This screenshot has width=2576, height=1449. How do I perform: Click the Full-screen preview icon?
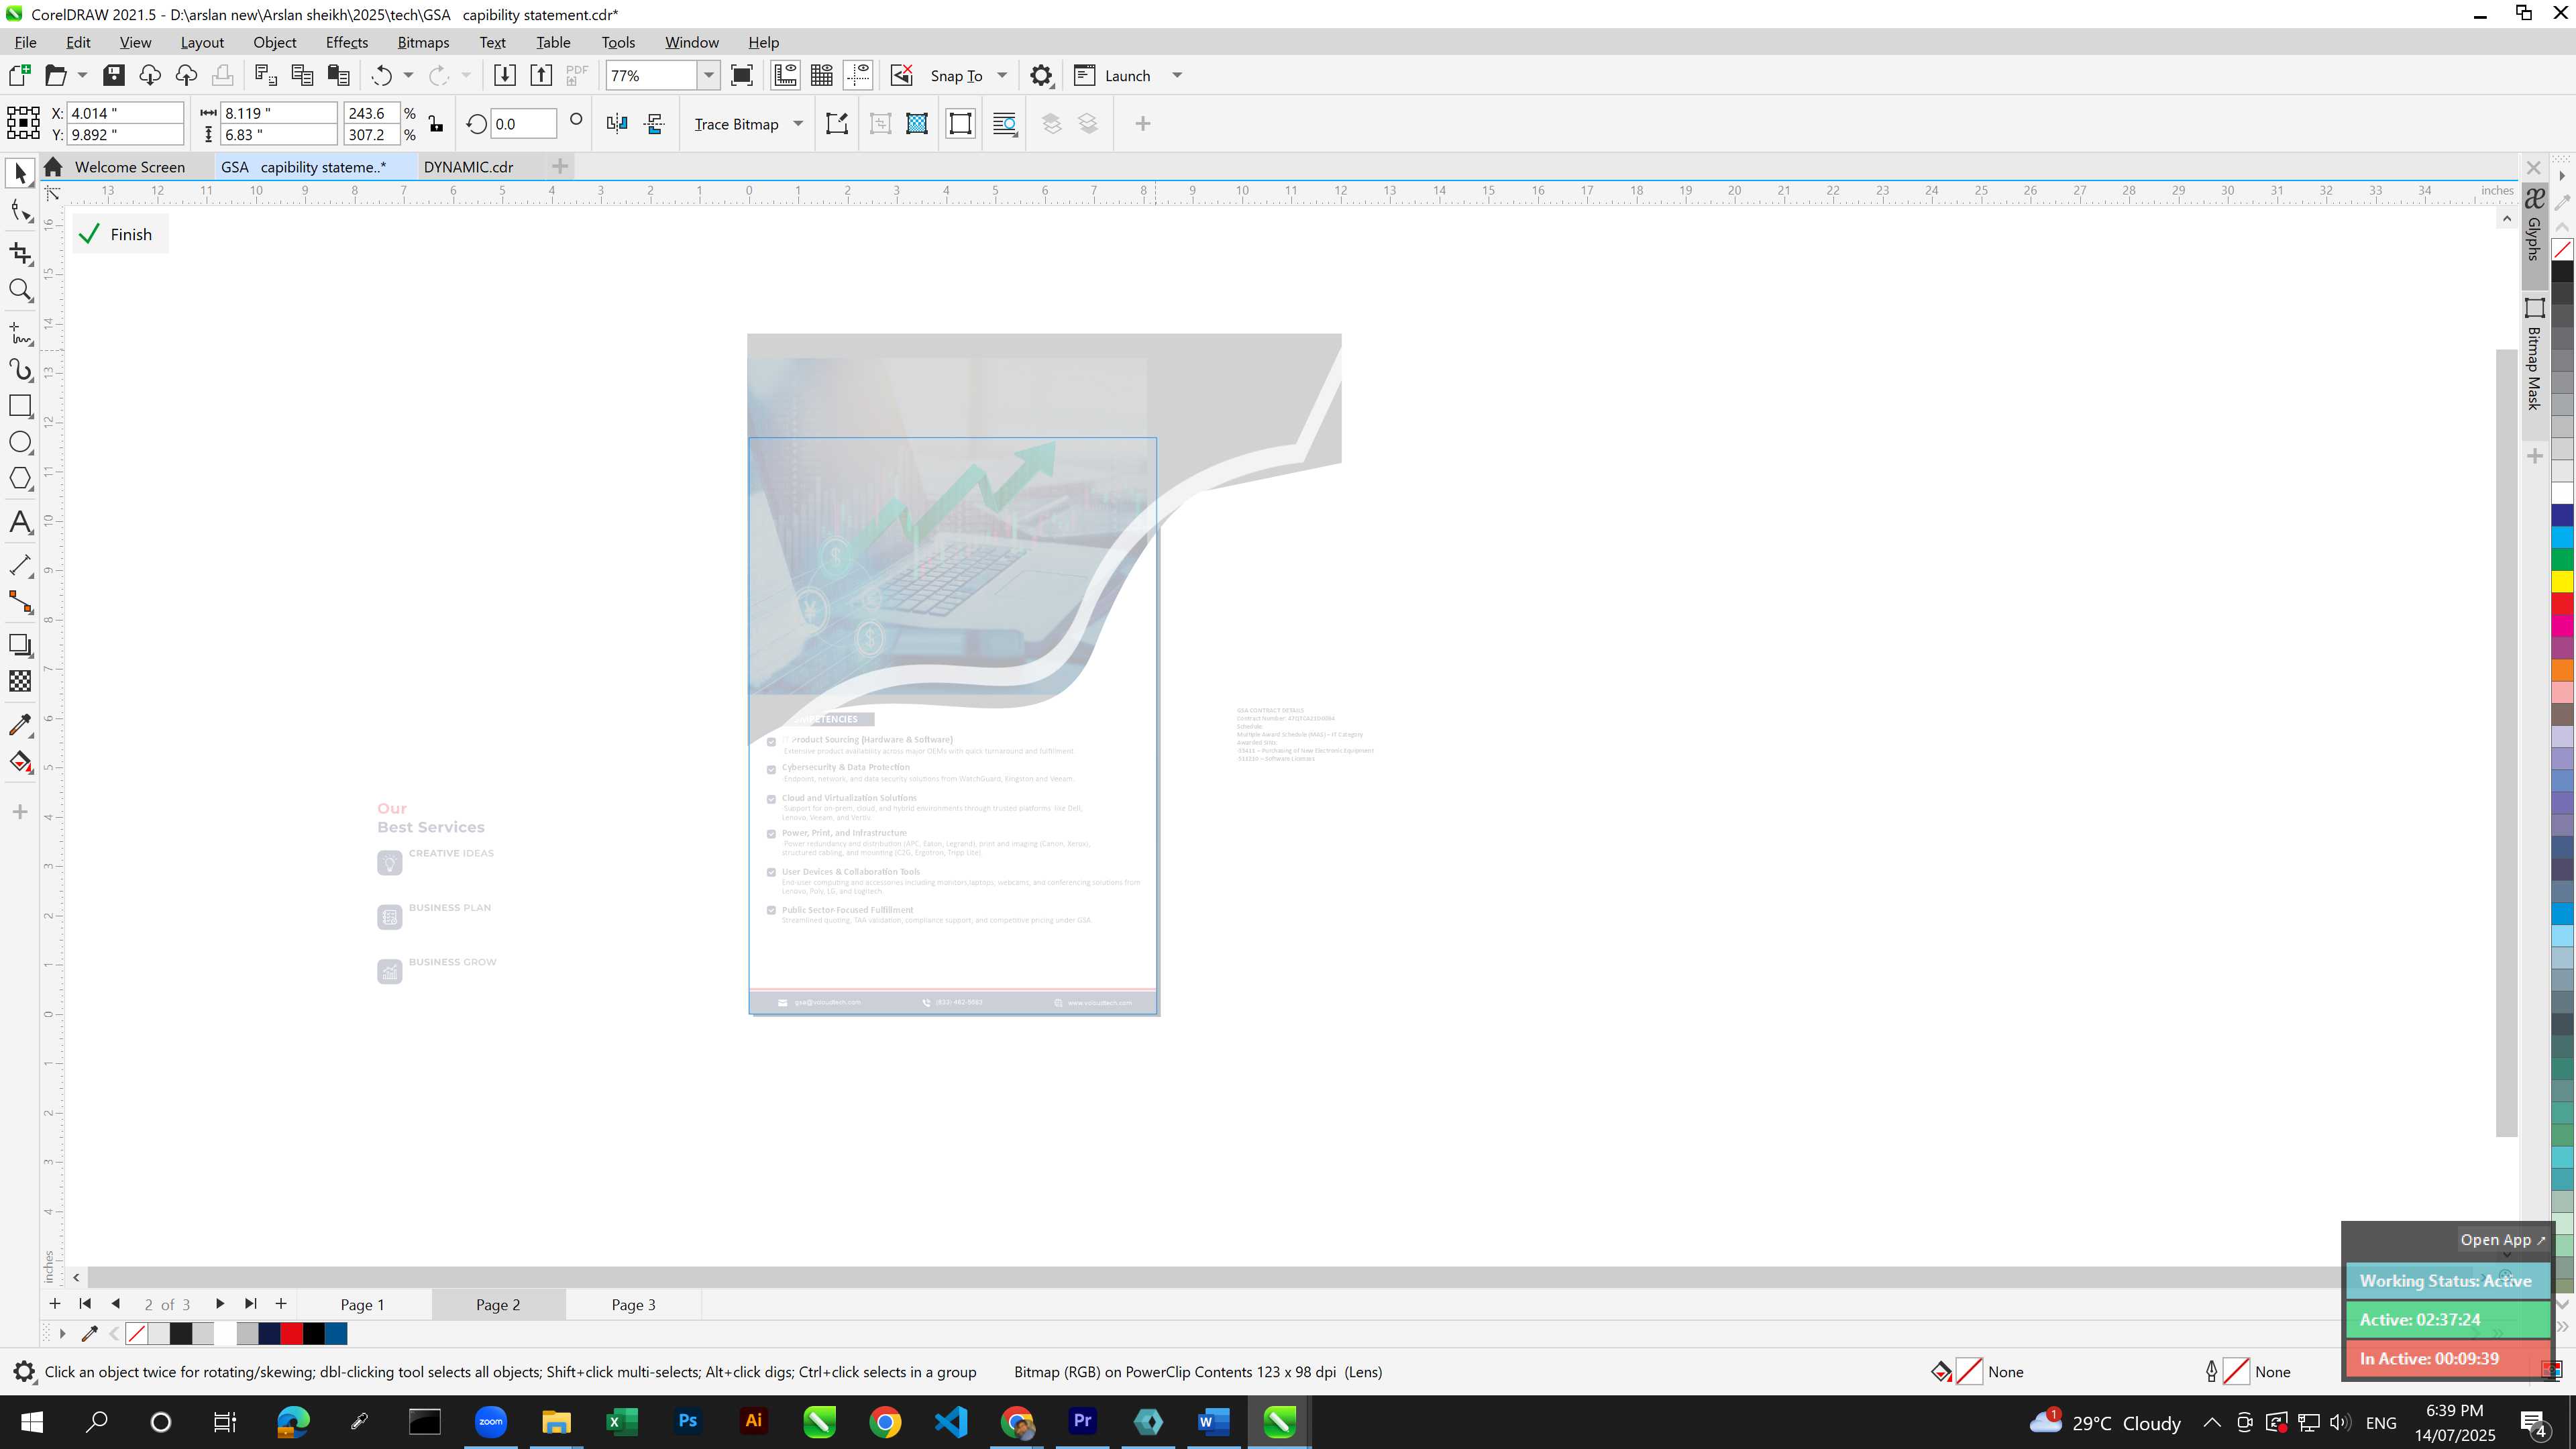tap(742, 75)
